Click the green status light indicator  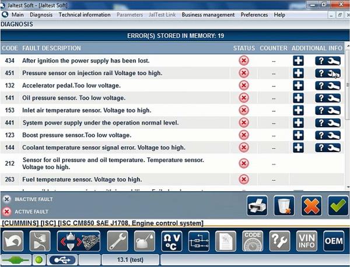click(39, 260)
